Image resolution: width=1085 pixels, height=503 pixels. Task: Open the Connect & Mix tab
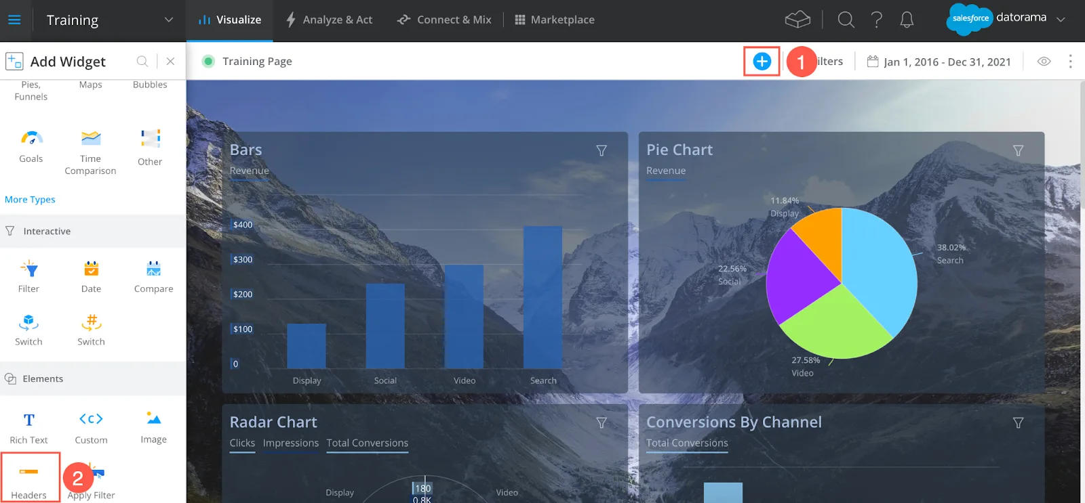[x=444, y=20]
